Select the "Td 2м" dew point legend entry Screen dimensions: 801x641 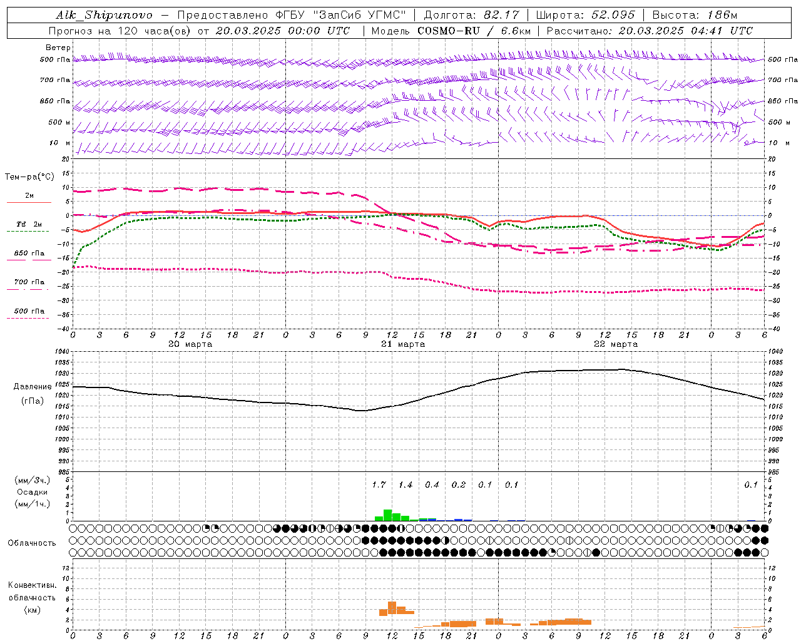[x=29, y=224]
